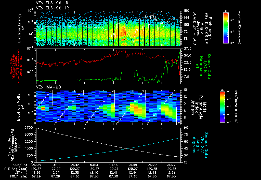261x180 pixels.
Task: Select the LST value 12.54
Action: pos(171,173)
